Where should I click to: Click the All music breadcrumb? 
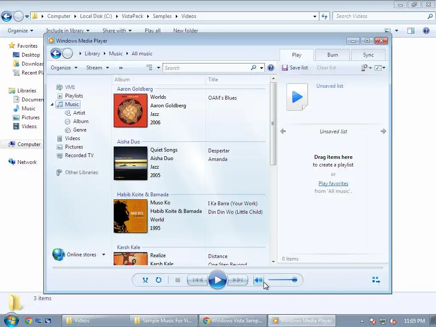coord(142,54)
